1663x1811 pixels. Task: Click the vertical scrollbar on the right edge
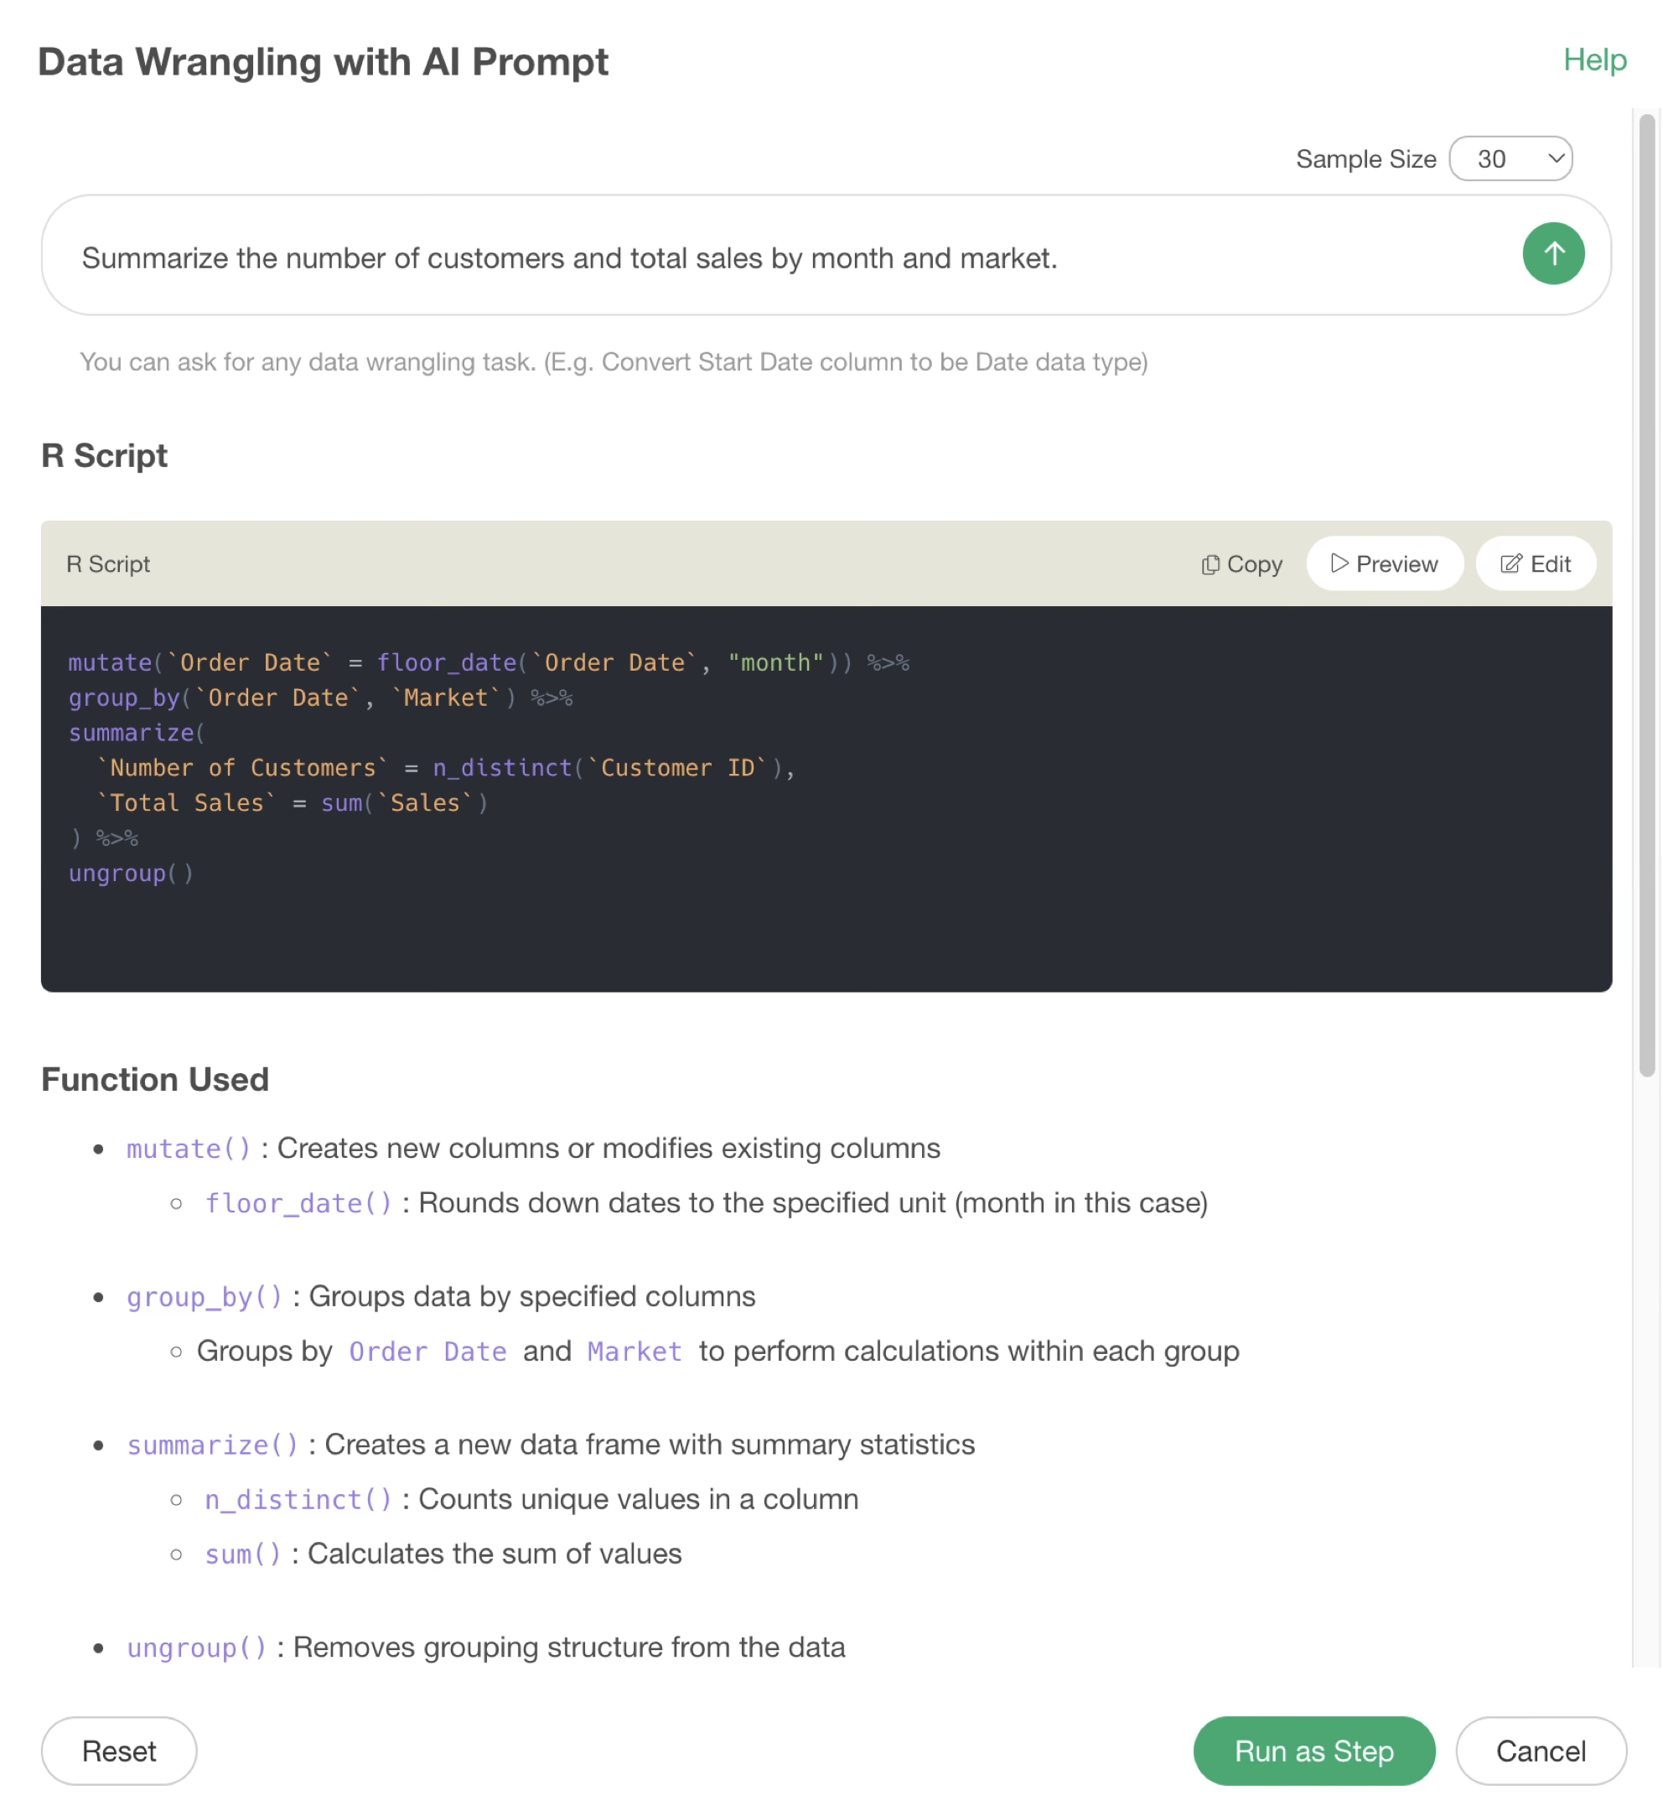point(1647,594)
